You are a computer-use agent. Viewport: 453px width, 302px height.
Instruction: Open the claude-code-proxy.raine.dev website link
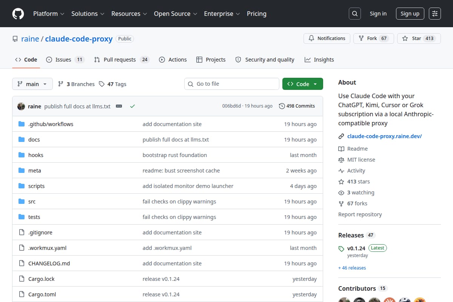pyautogui.click(x=384, y=136)
